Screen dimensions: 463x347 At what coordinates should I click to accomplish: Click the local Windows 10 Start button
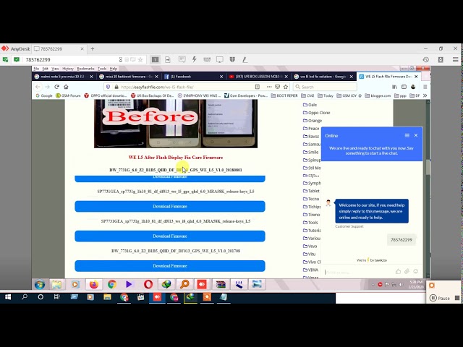pyautogui.click(x=8, y=297)
